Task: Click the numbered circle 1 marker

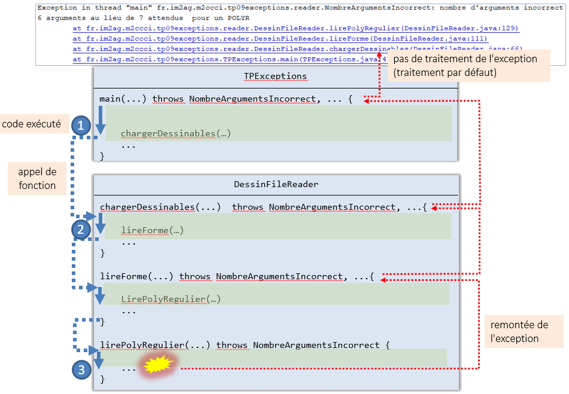Action: (x=81, y=126)
